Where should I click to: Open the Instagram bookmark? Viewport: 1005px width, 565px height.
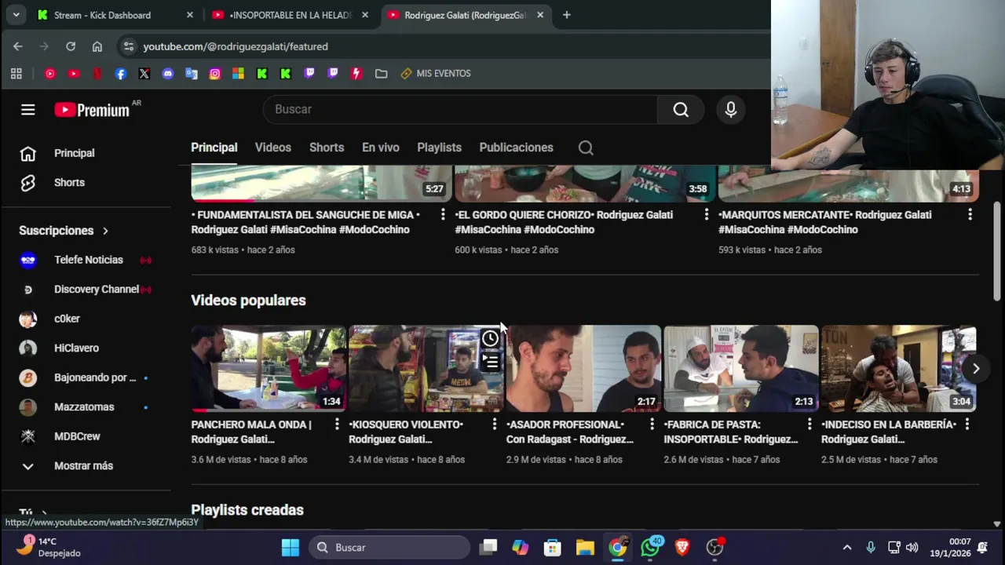214,74
